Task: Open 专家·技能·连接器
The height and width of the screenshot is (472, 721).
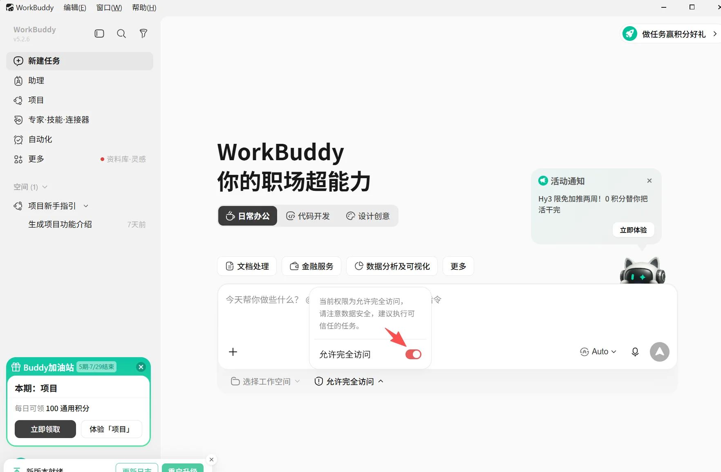Action: point(80,120)
